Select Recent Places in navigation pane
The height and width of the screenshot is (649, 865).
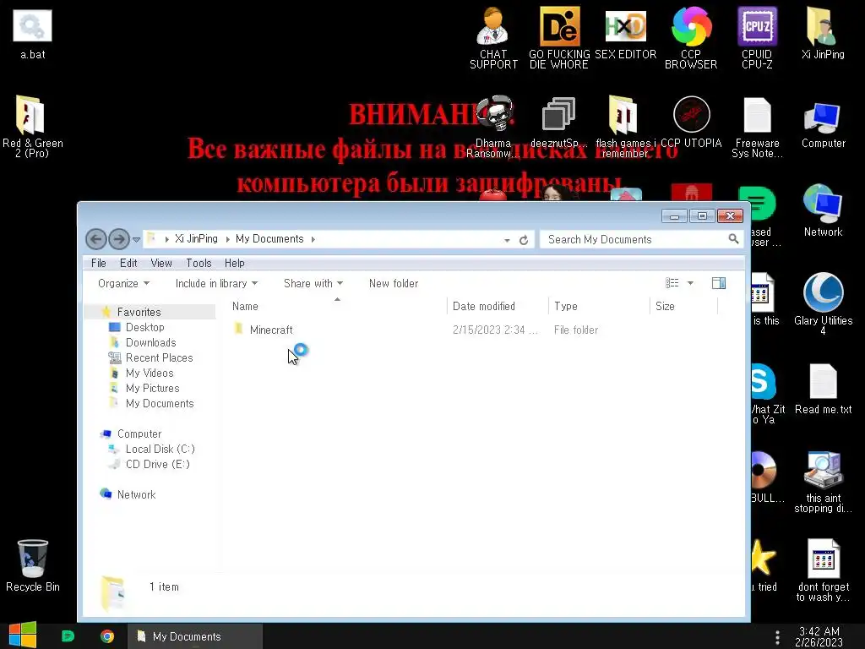(x=159, y=357)
